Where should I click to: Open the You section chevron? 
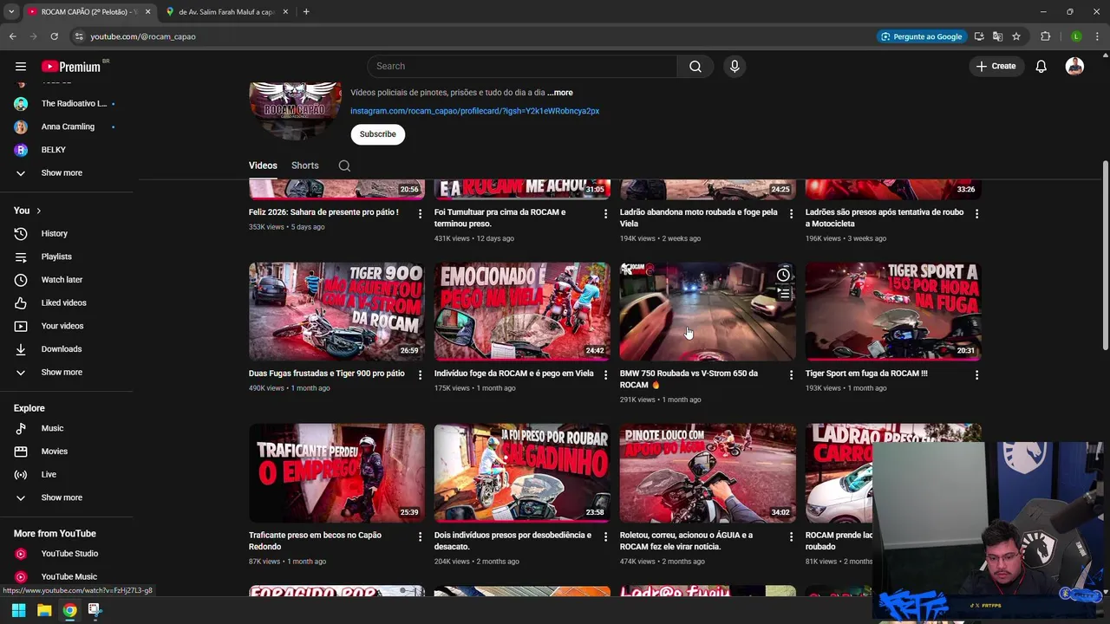pyautogui.click(x=38, y=211)
